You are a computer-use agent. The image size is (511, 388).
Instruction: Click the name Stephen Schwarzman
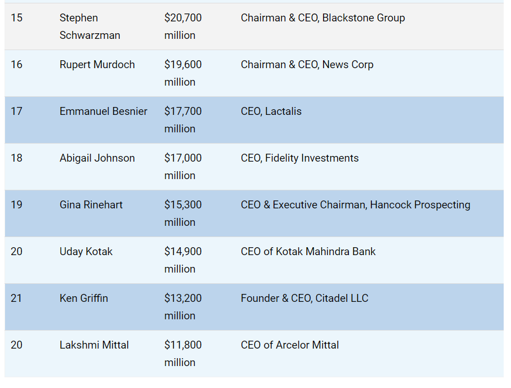tap(90, 26)
